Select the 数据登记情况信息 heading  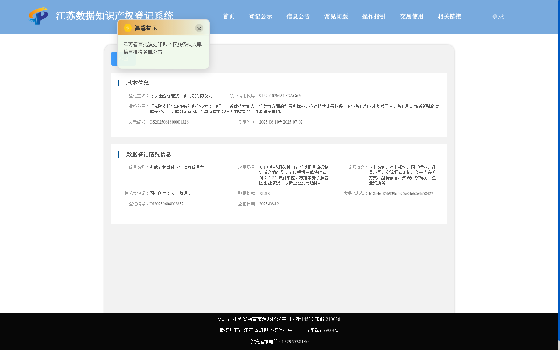tap(149, 154)
